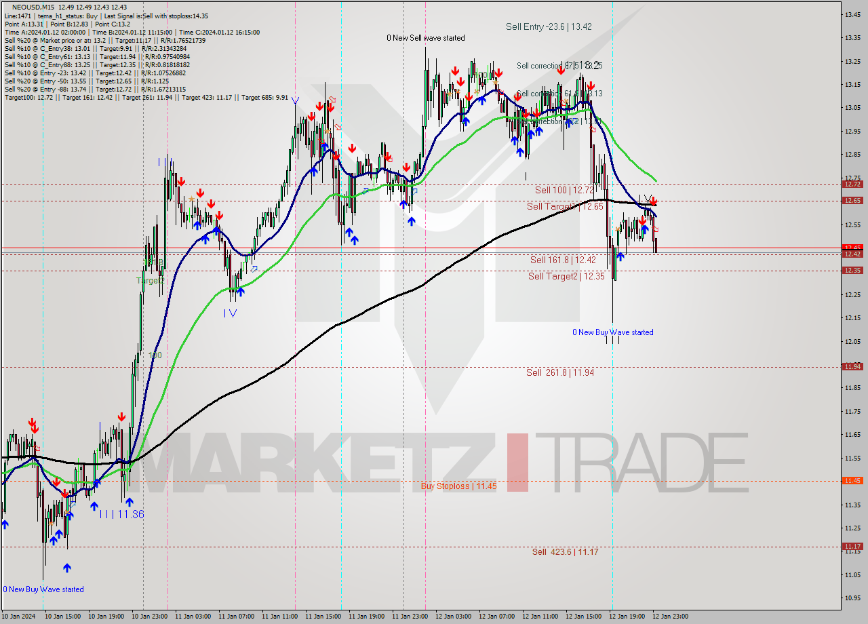Click the 'Sell 161.8 | 12.42' label

pos(563,260)
